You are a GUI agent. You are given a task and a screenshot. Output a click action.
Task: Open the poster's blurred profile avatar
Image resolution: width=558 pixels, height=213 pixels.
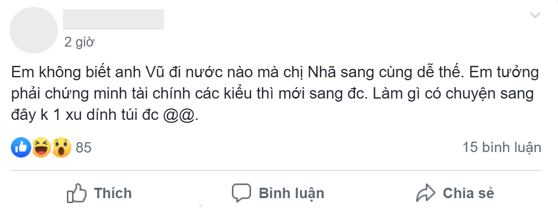[x=34, y=30]
